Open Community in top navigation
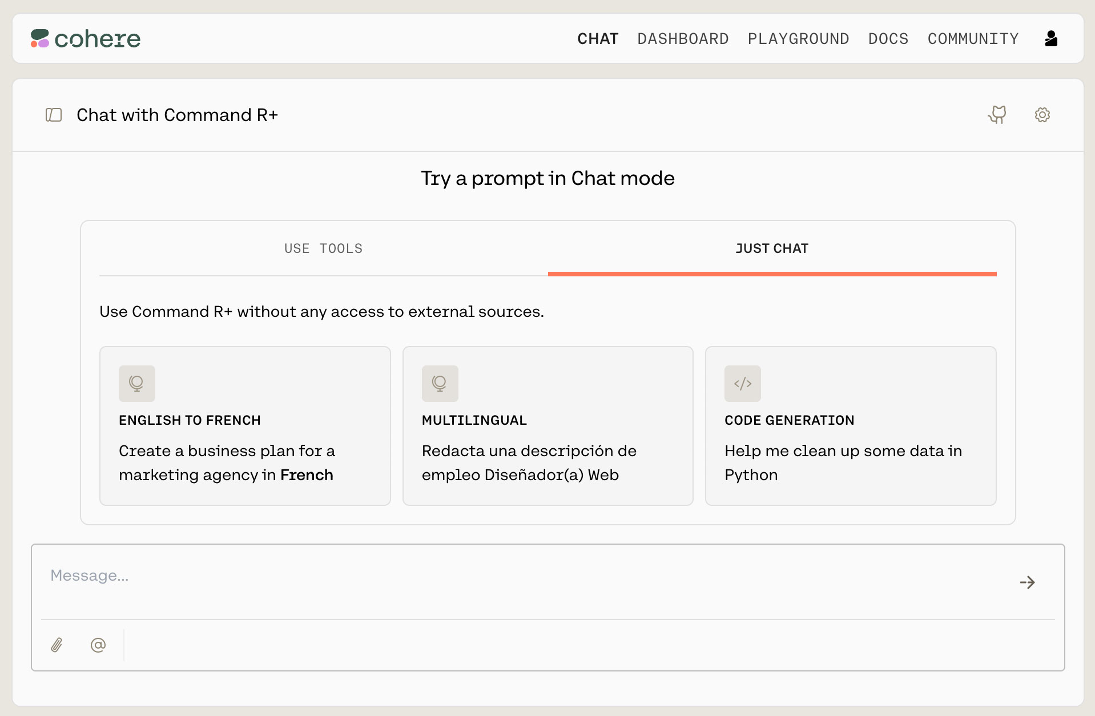Image resolution: width=1095 pixels, height=716 pixels. tap(973, 39)
